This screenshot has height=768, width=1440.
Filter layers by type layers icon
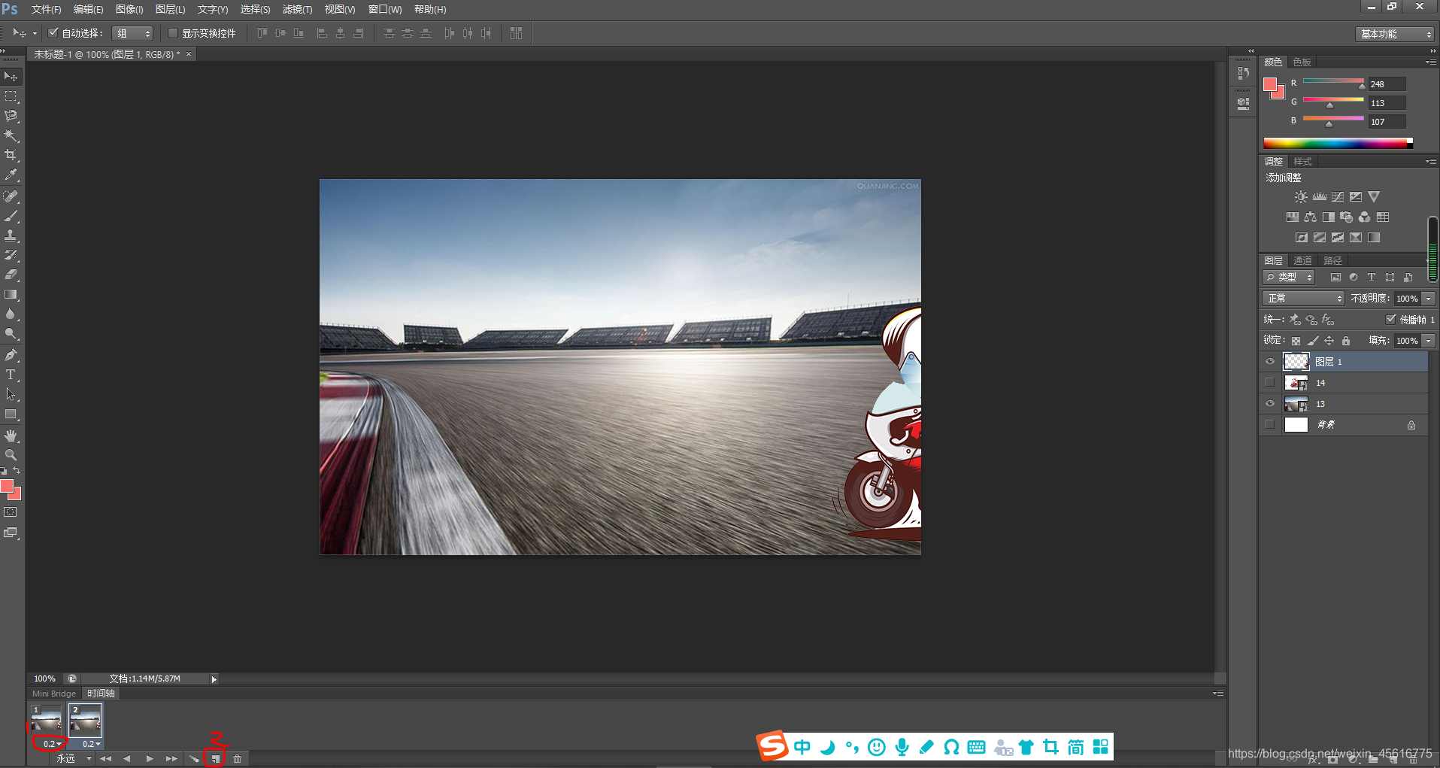click(1372, 278)
